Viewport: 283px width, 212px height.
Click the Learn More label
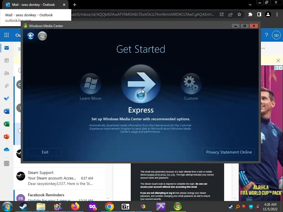[x=90, y=98]
